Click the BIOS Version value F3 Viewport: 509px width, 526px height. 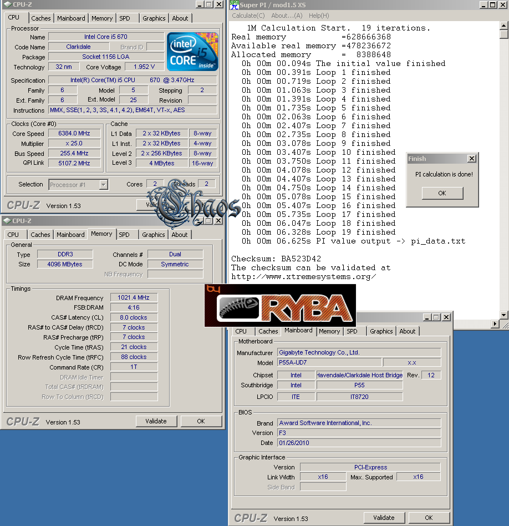359,433
